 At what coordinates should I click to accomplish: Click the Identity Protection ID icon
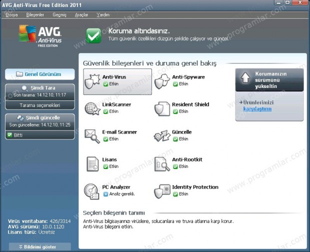162,191
